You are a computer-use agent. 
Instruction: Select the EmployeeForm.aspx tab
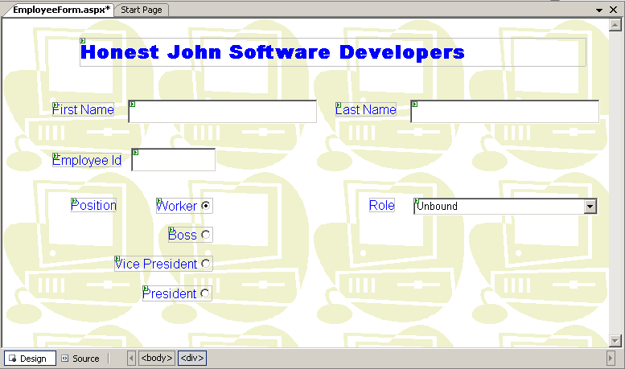point(61,10)
